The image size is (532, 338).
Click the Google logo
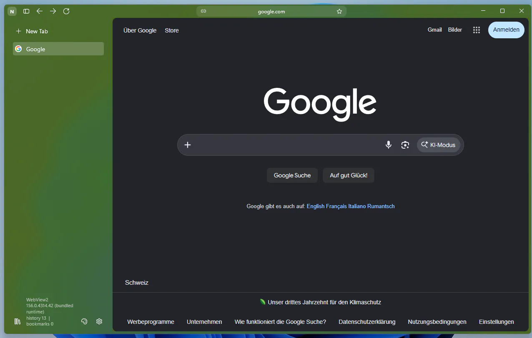point(320,104)
